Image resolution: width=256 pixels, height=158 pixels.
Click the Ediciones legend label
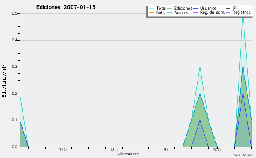click(183, 8)
